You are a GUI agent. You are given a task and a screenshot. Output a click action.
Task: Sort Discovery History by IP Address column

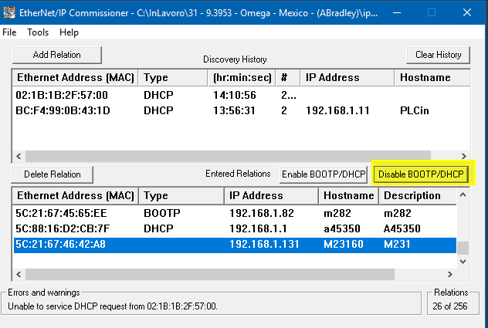pyautogui.click(x=347, y=77)
